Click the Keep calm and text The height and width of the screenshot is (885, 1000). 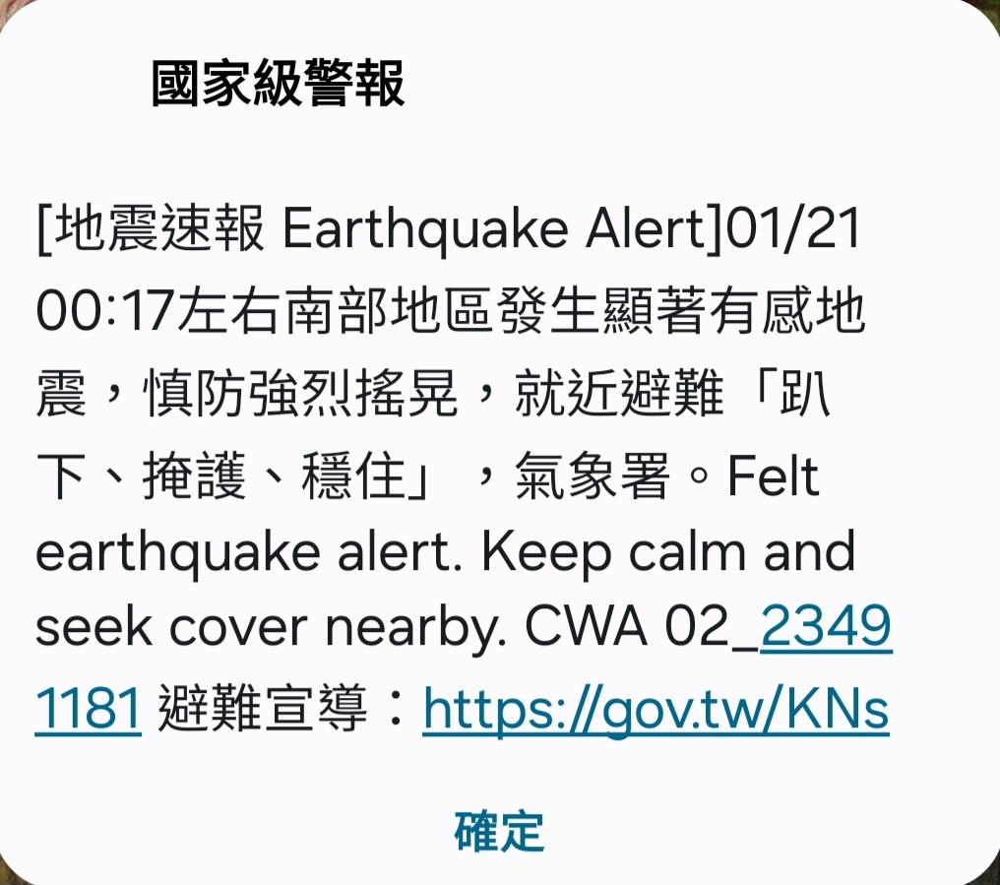(667, 552)
